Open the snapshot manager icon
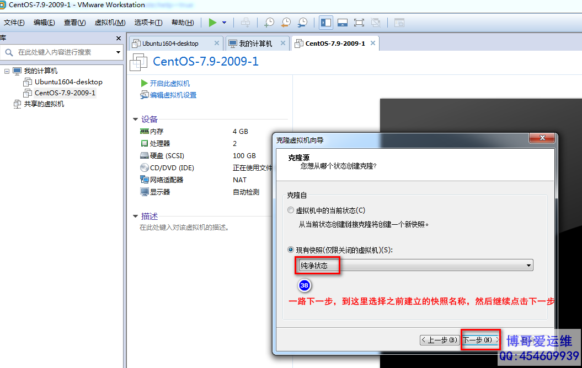This screenshot has width=582, height=368. (302, 23)
